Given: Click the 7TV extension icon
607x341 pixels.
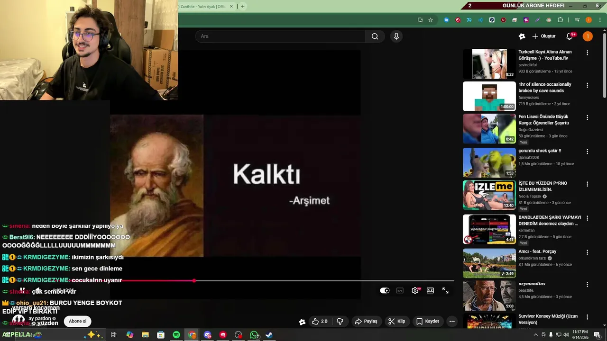Looking at the screenshot, I should pos(469,20).
